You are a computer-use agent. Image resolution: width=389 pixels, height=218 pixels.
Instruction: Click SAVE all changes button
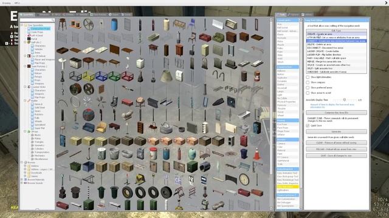pyautogui.click(x=336, y=156)
